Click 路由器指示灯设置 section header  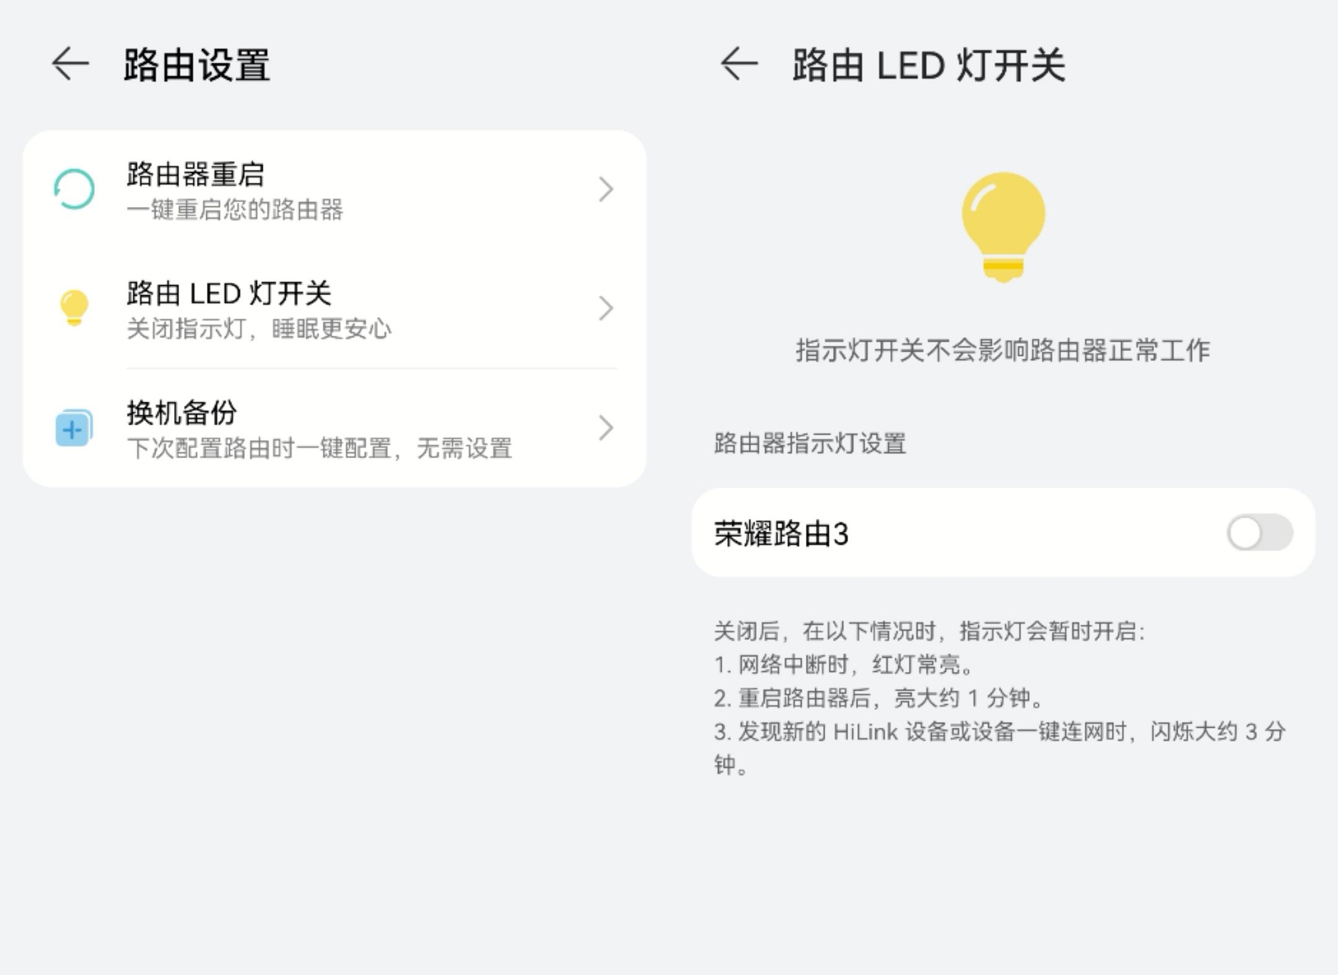click(x=810, y=444)
